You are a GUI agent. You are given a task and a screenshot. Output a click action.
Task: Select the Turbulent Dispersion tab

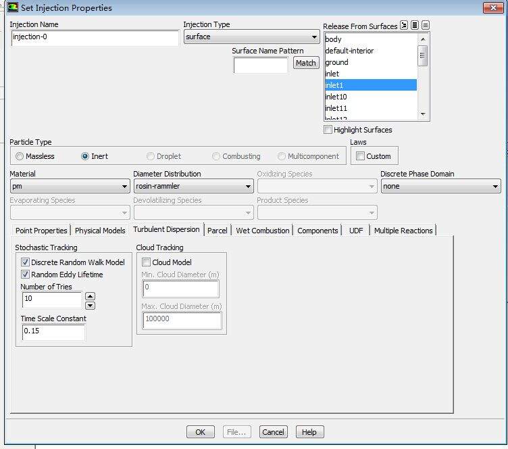point(166,229)
